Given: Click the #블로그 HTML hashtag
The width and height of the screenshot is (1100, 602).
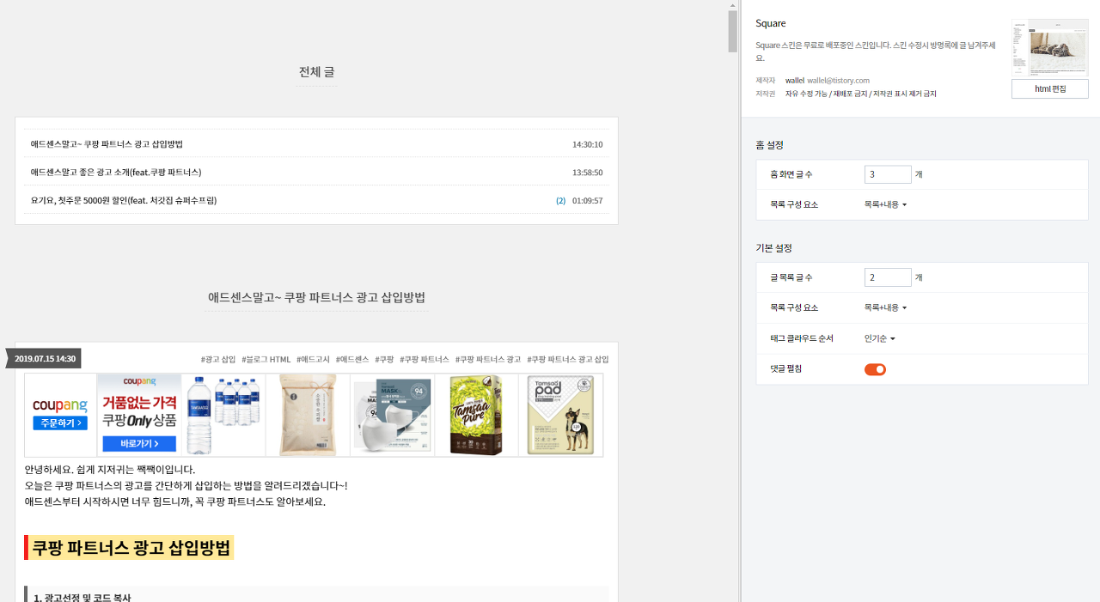Looking at the screenshot, I should 266,359.
